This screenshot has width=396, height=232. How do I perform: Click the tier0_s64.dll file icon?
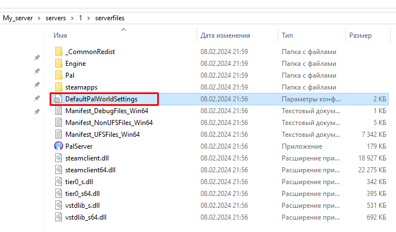click(x=59, y=194)
